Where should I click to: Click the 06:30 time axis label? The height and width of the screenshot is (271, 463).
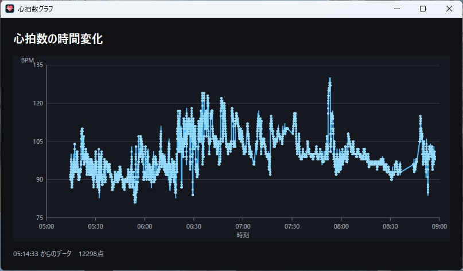click(194, 226)
